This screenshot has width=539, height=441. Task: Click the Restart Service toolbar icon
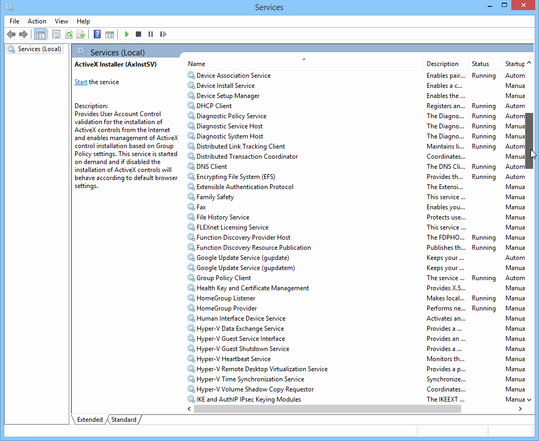163,34
